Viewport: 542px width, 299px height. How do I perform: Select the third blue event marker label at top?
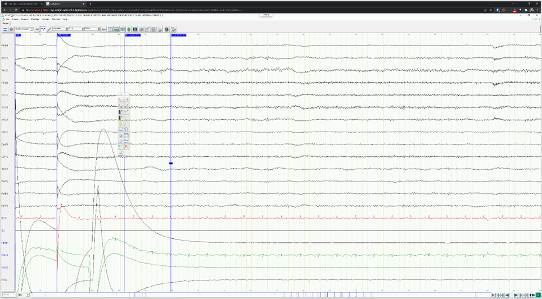pos(133,35)
